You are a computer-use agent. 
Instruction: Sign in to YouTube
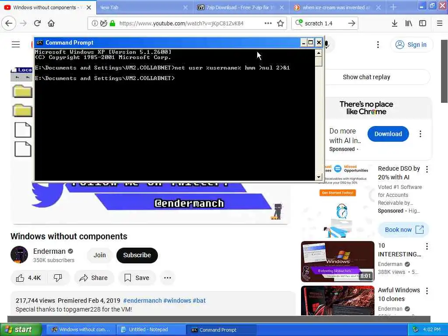pyautogui.click(x=411, y=45)
